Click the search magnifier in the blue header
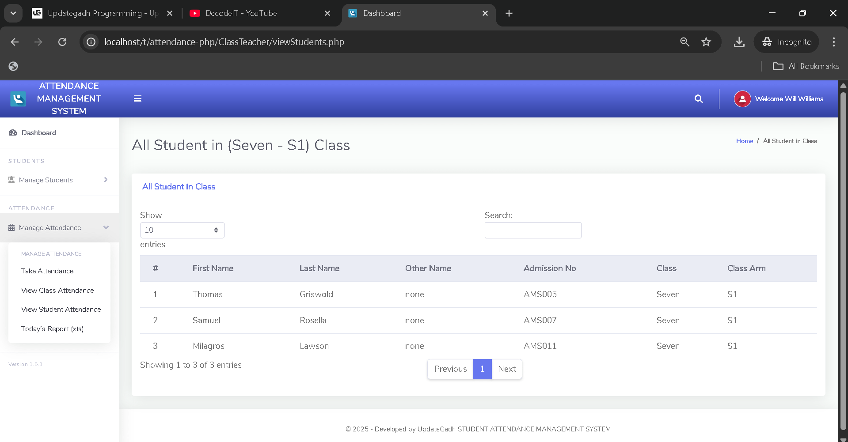This screenshot has height=442, width=848. point(698,98)
